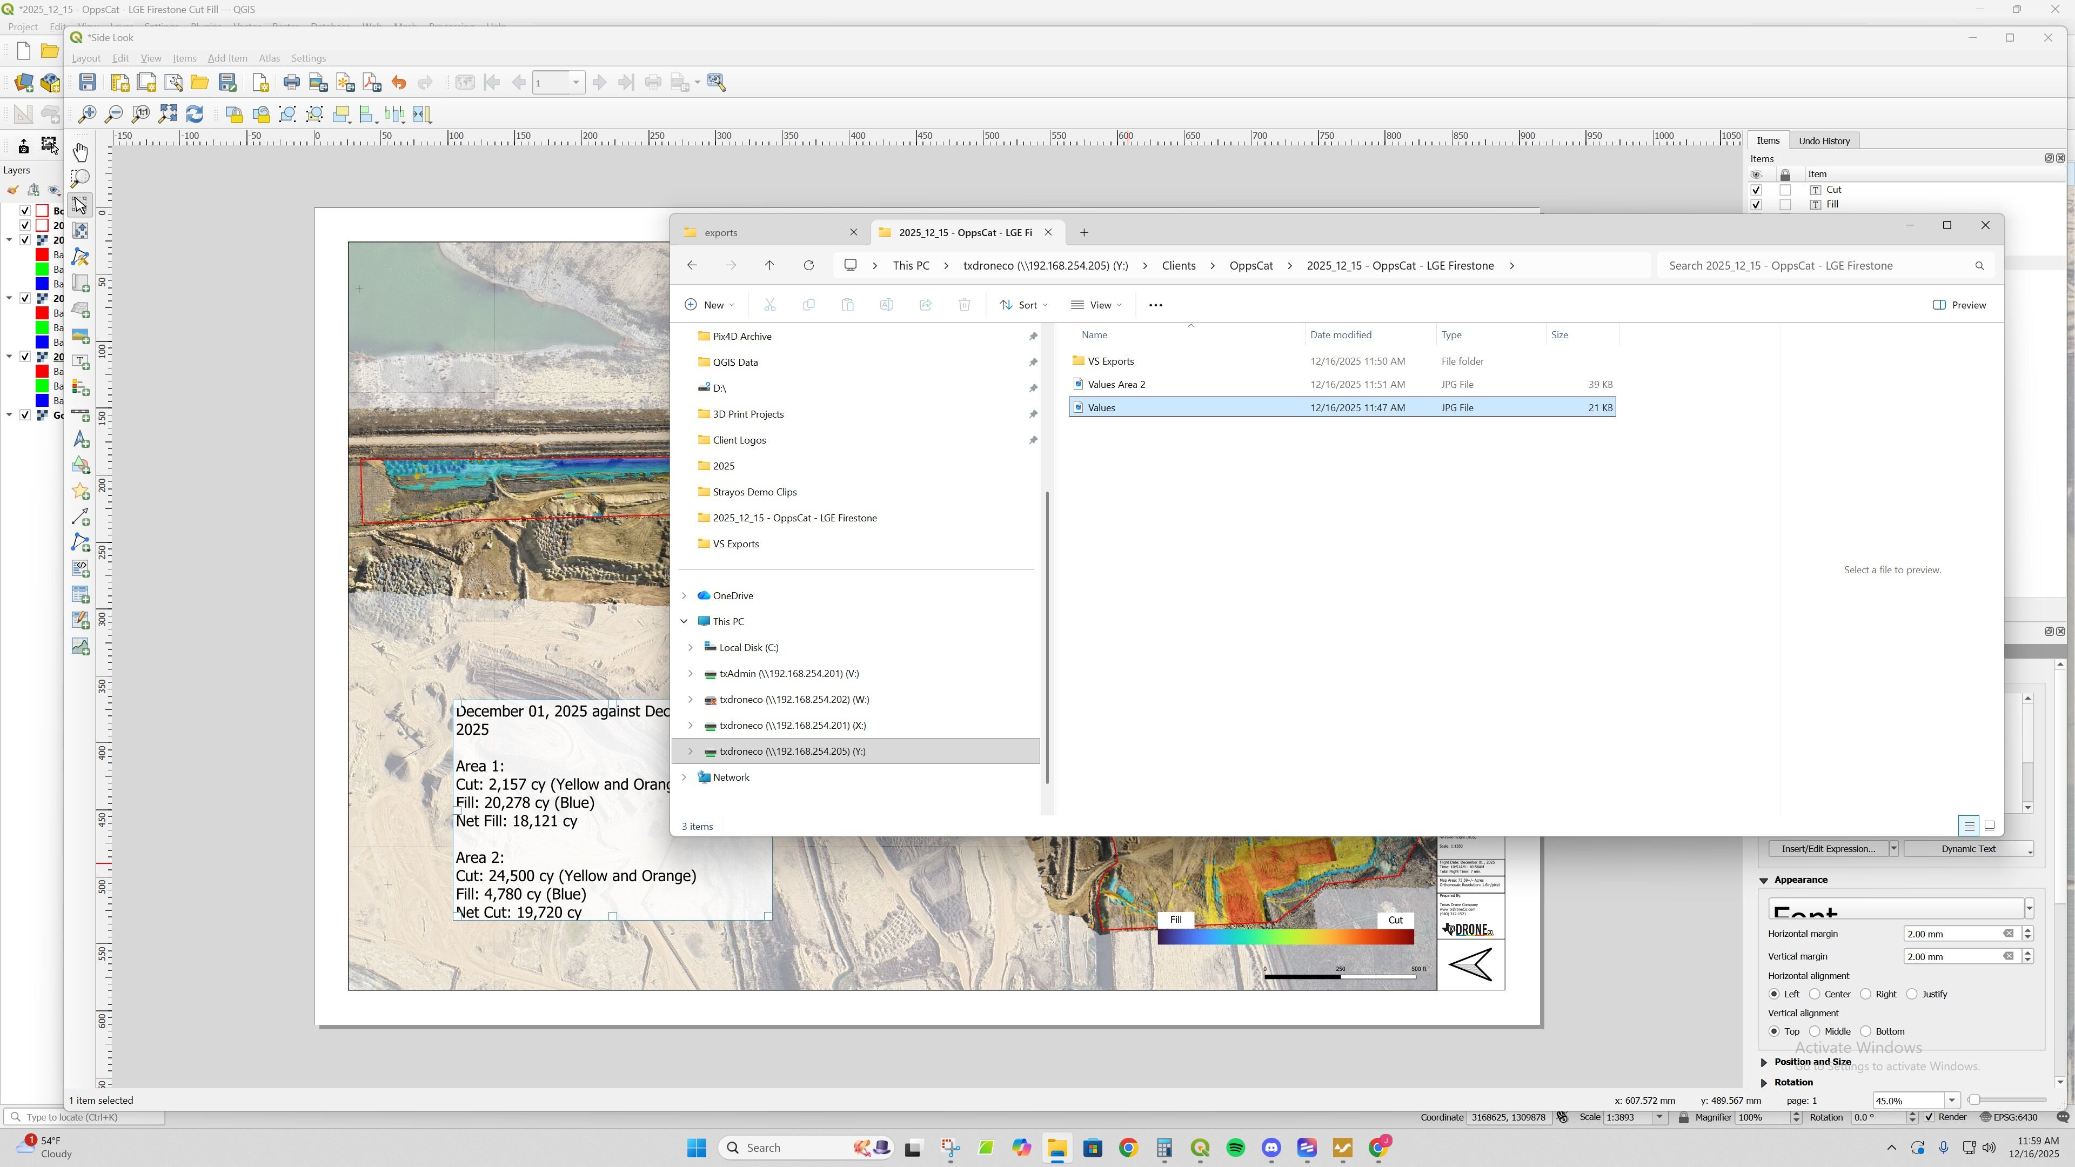Toggle visibility checkbox for Fill item
Image resolution: width=2075 pixels, height=1167 pixels.
coord(1756,205)
